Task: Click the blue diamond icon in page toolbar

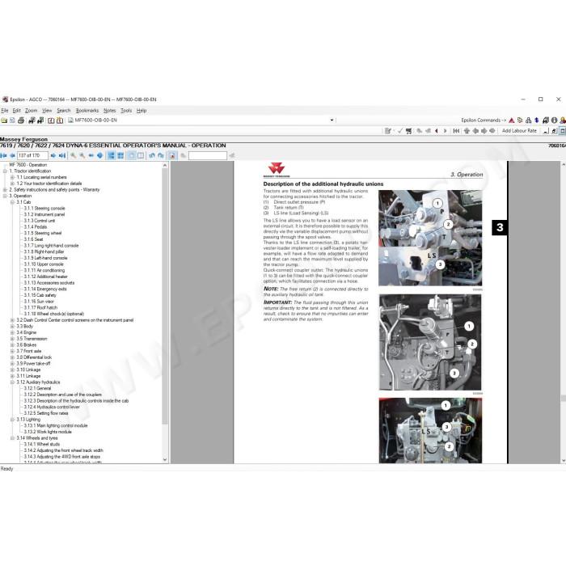Action: pyautogui.click(x=100, y=155)
